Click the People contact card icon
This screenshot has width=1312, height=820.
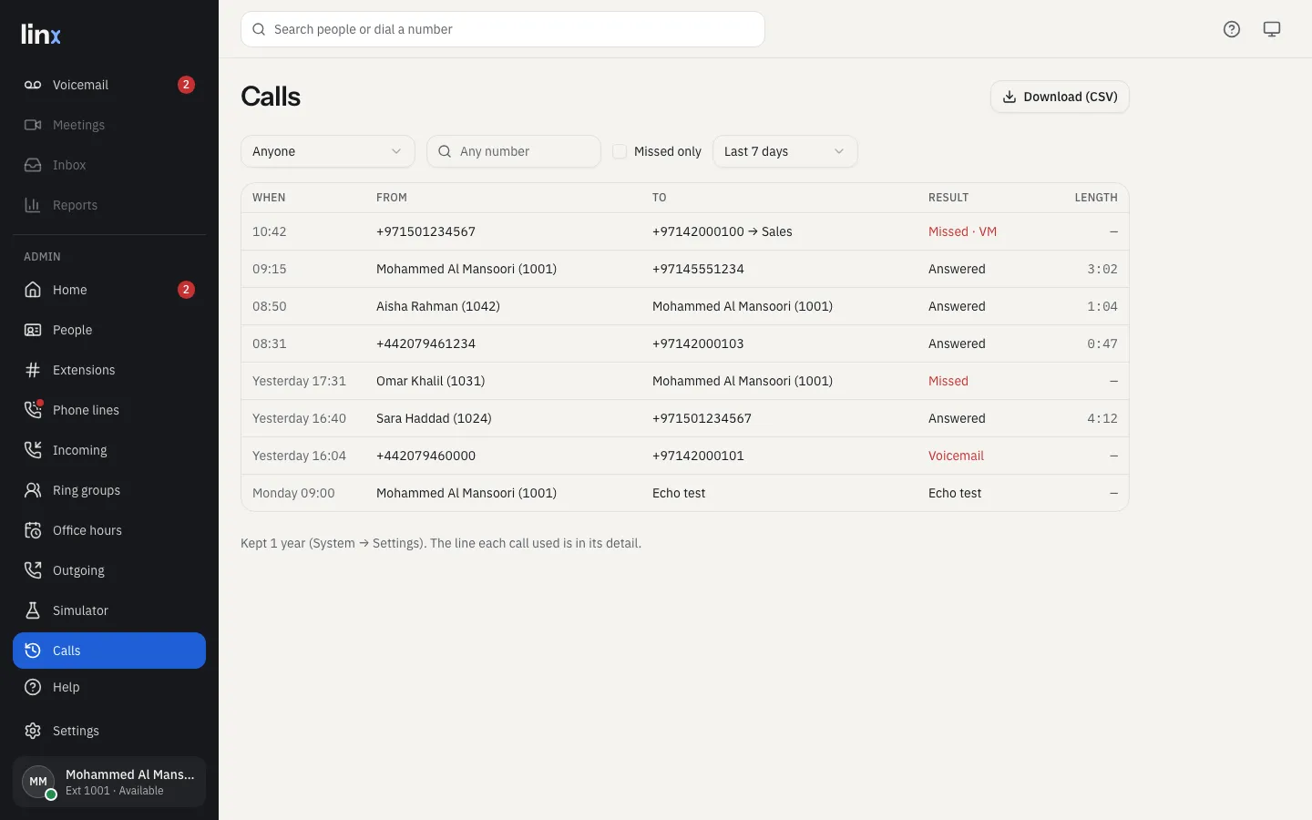point(33,330)
